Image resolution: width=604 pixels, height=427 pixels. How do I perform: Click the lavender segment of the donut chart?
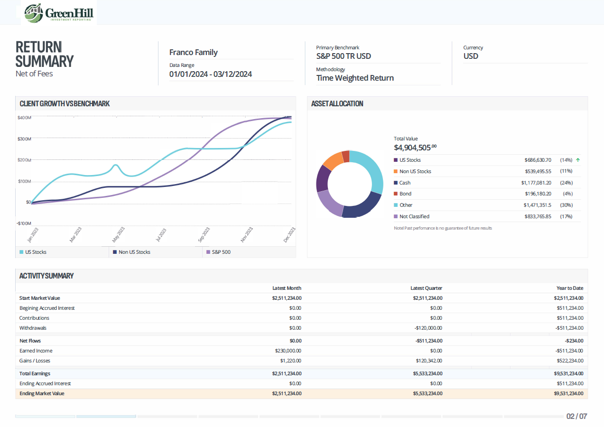click(x=330, y=204)
